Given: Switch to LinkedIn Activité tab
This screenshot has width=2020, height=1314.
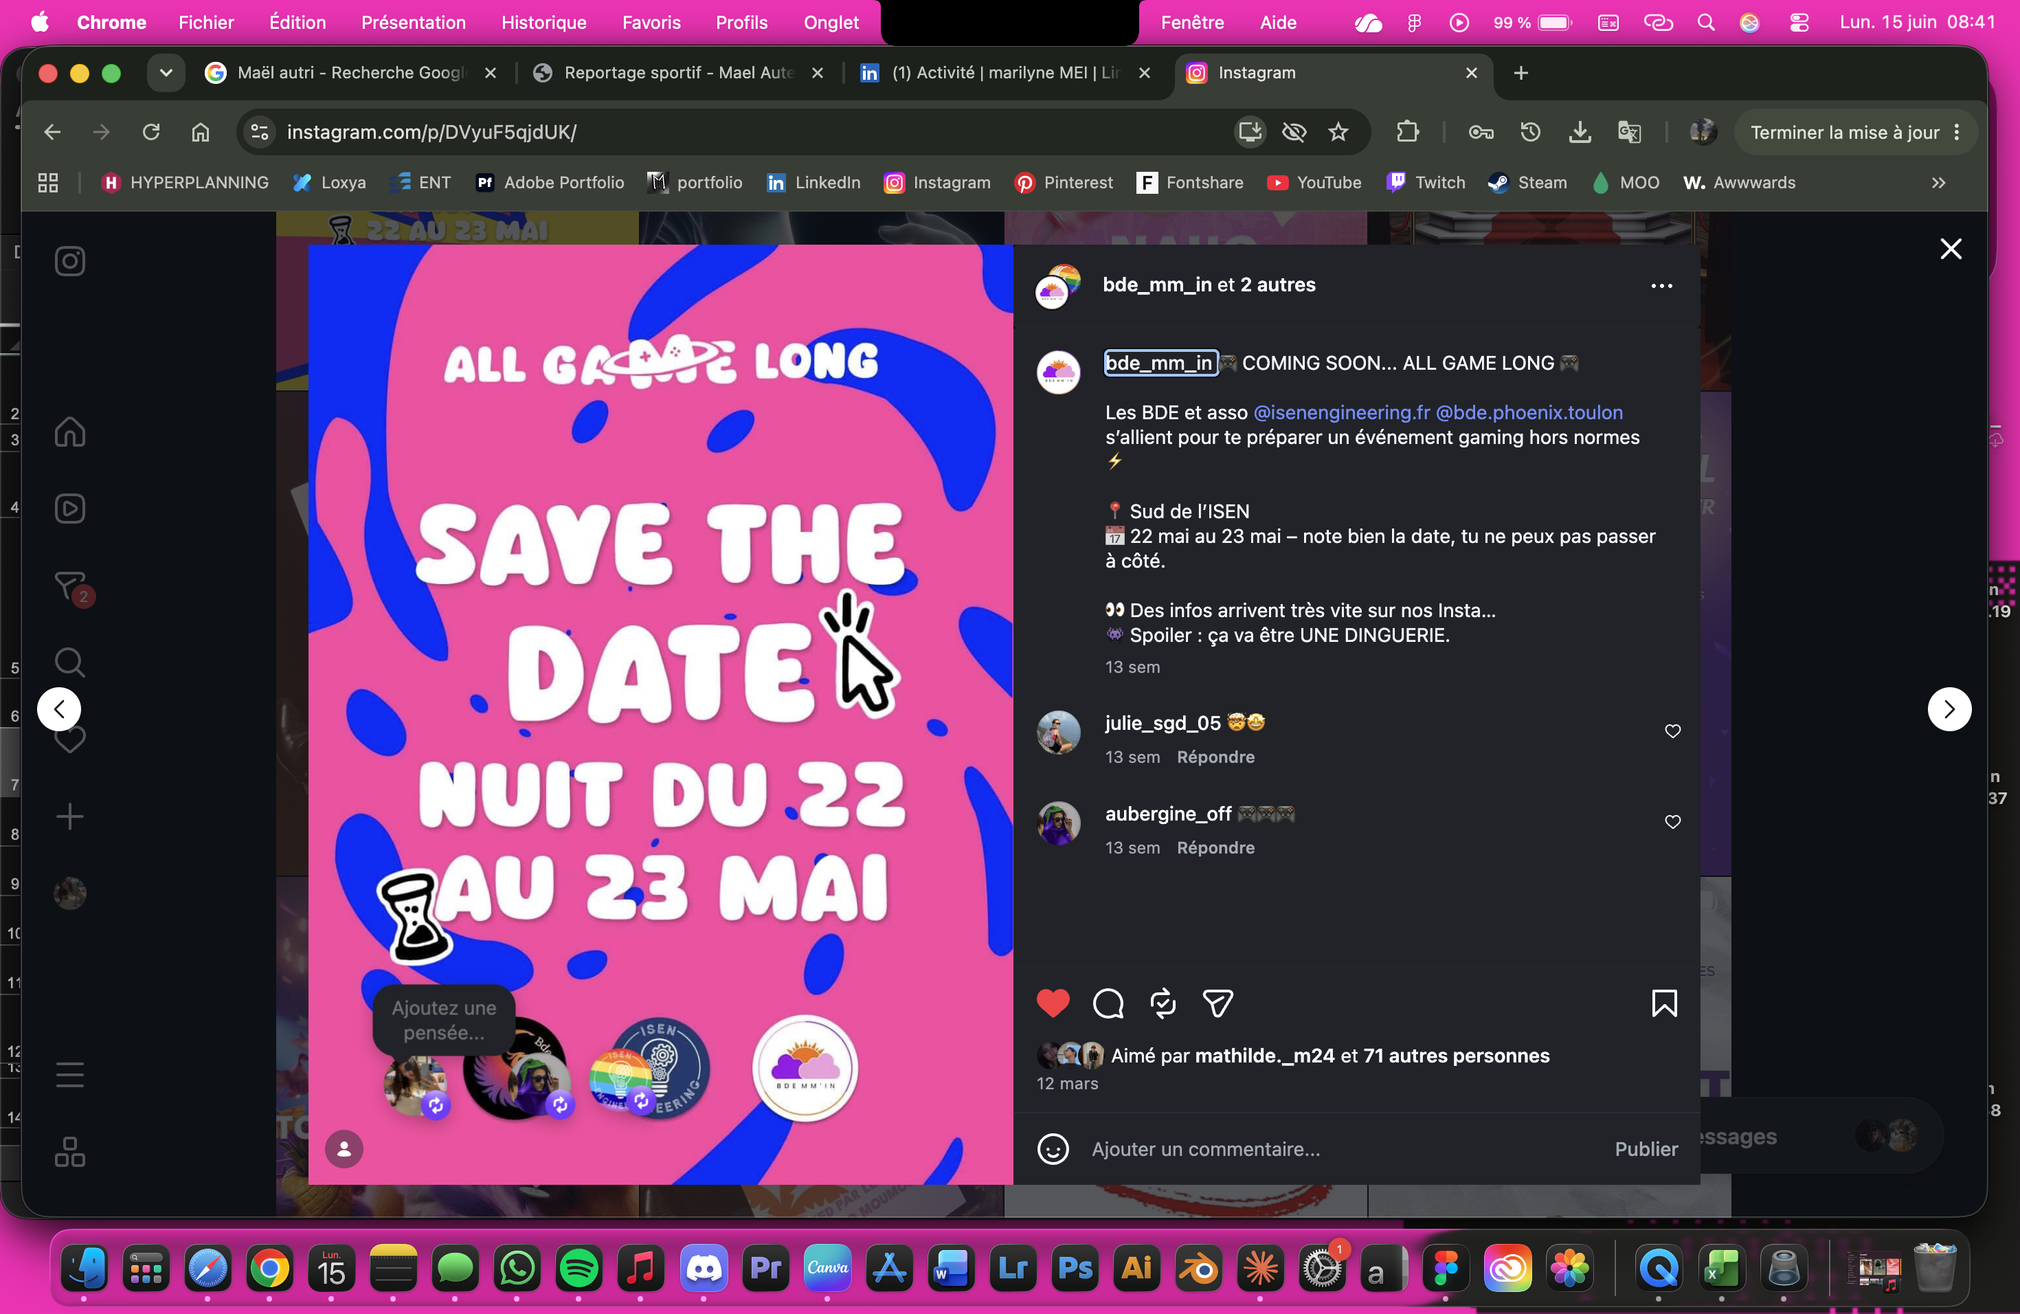Looking at the screenshot, I should point(1006,73).
